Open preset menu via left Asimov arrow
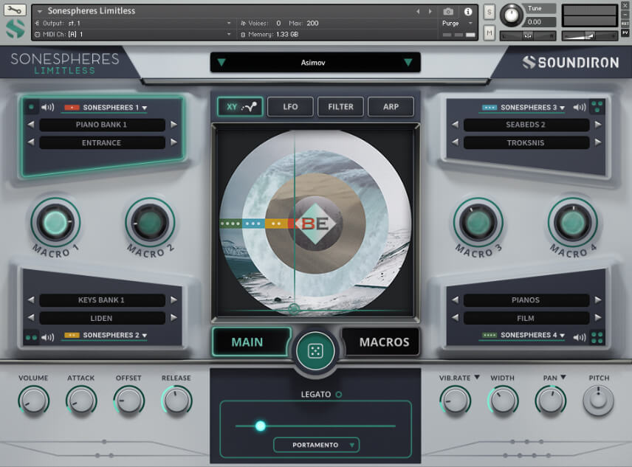 point(221,63)
